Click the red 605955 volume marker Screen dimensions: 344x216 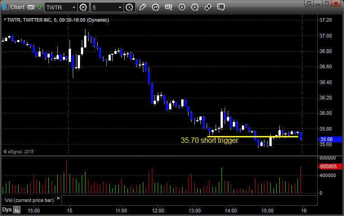(x=330, y=166)
